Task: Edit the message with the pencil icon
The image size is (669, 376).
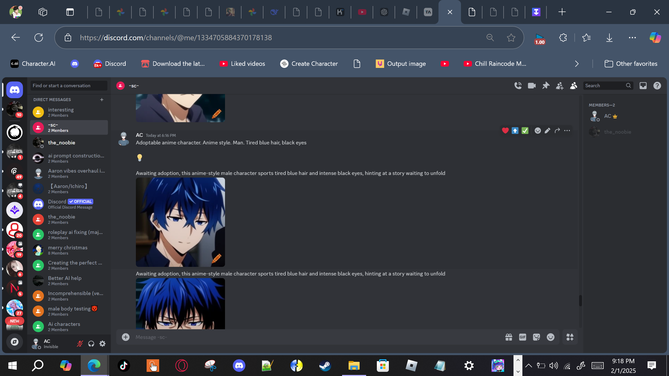Action: 547,131
